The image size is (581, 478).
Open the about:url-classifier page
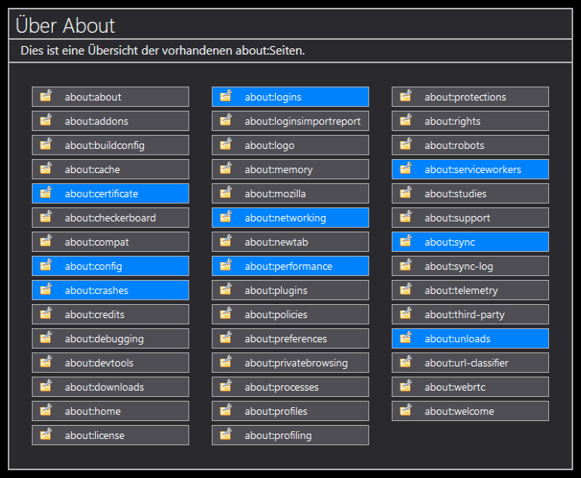(x=470, y=363)
